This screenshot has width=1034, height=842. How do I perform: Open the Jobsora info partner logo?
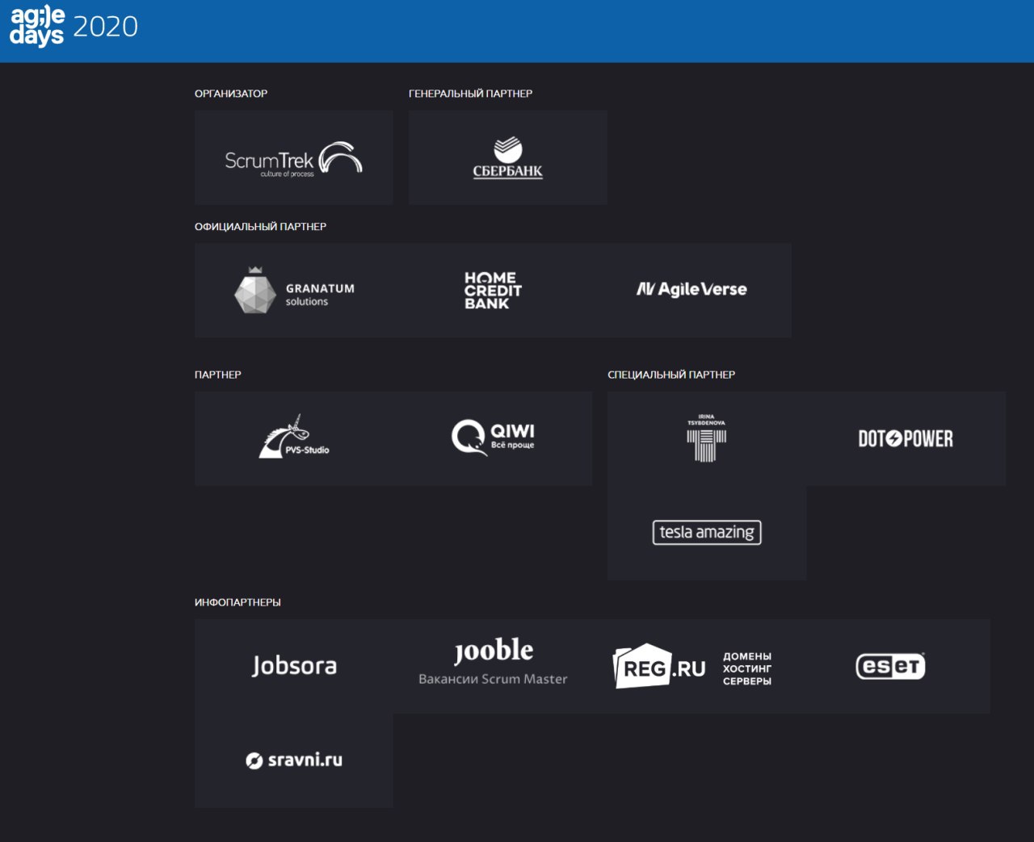[x=294, y=666]
